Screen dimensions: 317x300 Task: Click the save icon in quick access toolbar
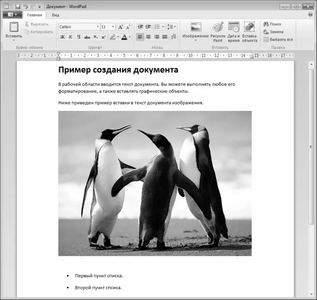(x=17, y=6)
